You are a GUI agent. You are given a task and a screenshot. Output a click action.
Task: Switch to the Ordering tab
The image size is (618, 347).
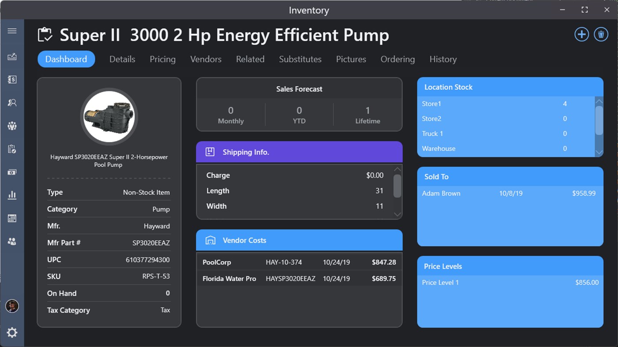(x=398, y=59)
